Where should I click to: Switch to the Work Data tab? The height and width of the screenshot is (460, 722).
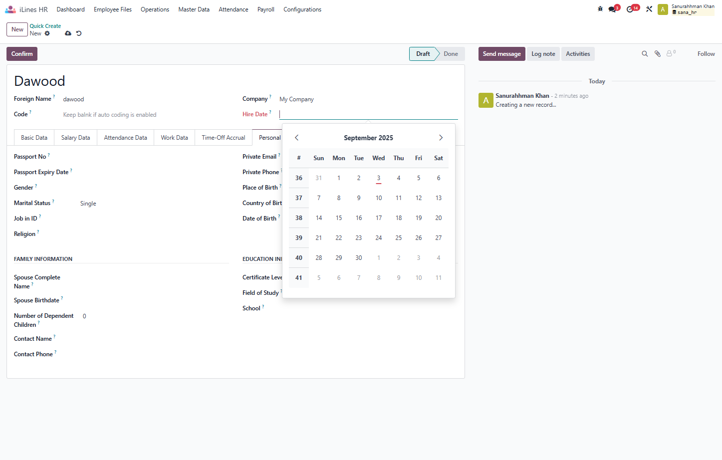pos(175,138)
